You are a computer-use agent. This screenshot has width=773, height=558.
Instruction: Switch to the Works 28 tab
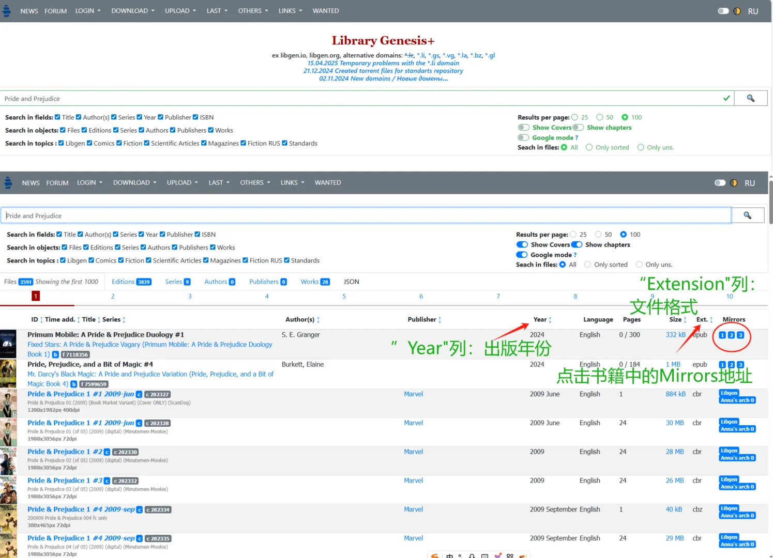[x=315, y=282]
